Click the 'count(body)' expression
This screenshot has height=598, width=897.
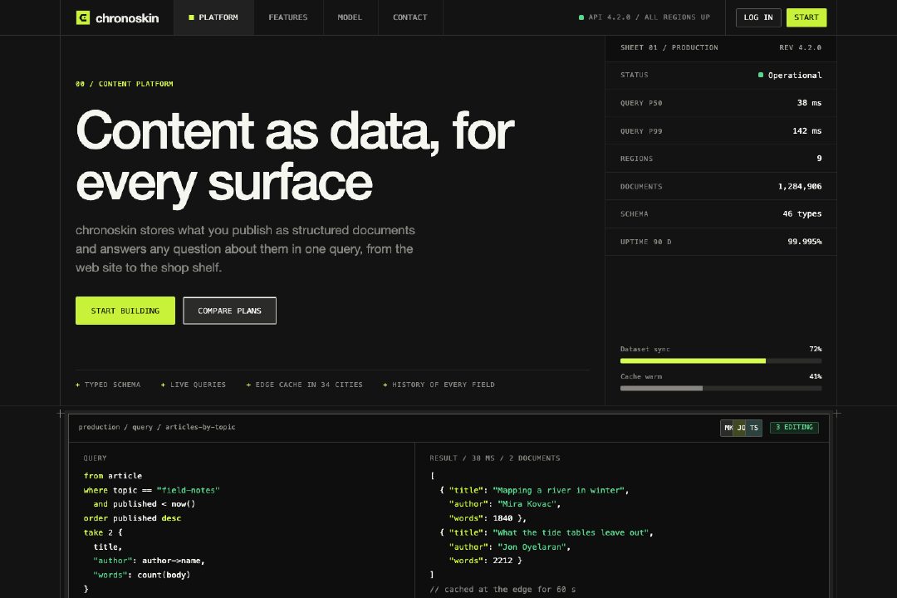tap(164, 575)
